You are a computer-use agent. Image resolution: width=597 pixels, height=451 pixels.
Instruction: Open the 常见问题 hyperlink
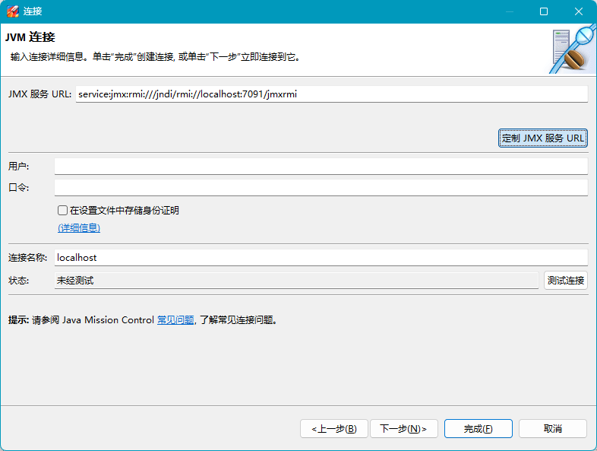pos(175,320)
